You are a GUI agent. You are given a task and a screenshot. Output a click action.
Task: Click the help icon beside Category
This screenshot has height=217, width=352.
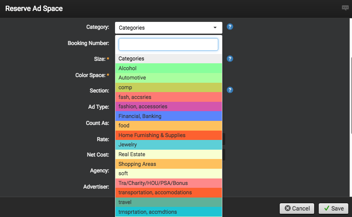230,27
